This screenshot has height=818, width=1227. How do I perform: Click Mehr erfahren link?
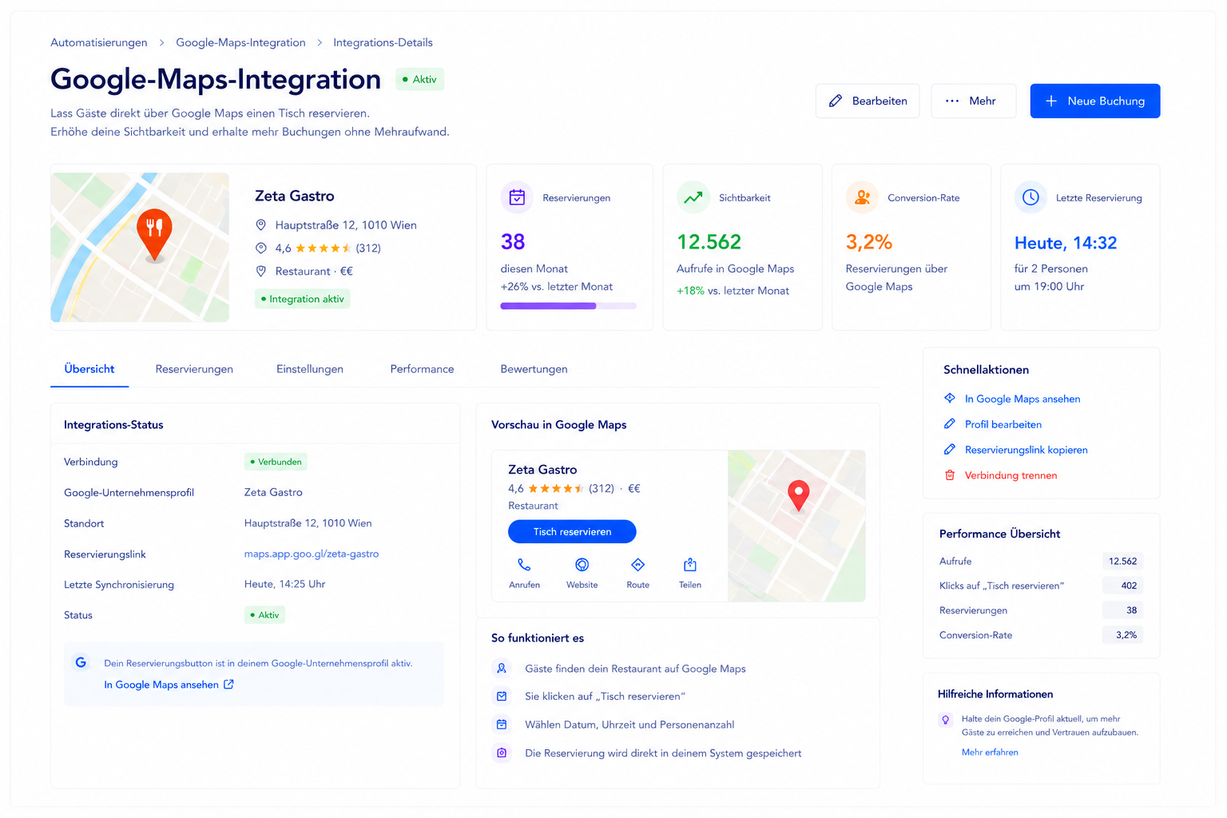coord(990,752)
